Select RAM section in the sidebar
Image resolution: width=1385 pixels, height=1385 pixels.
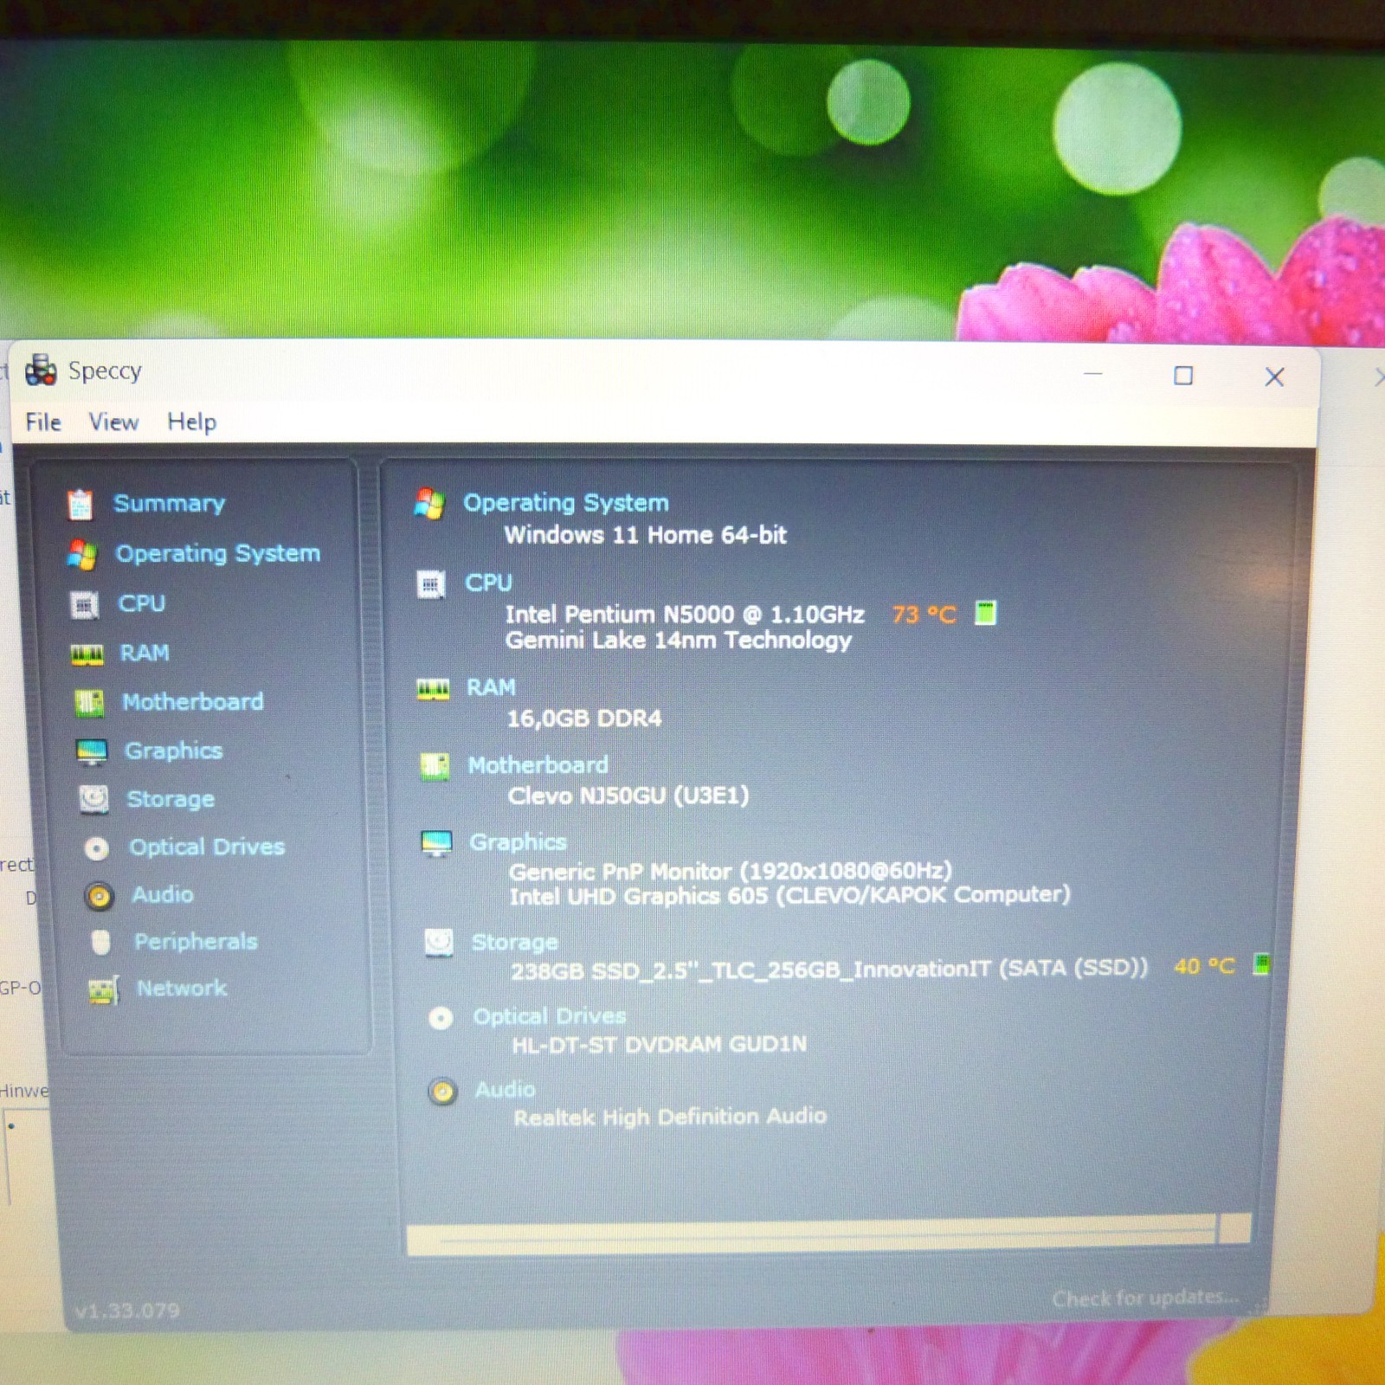tap(145, 653)
